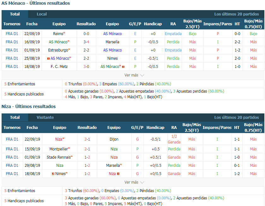Click the 'AS Mónaco - Últimos resultados' heading
265x206 pixels.
(x=36, y=3)
